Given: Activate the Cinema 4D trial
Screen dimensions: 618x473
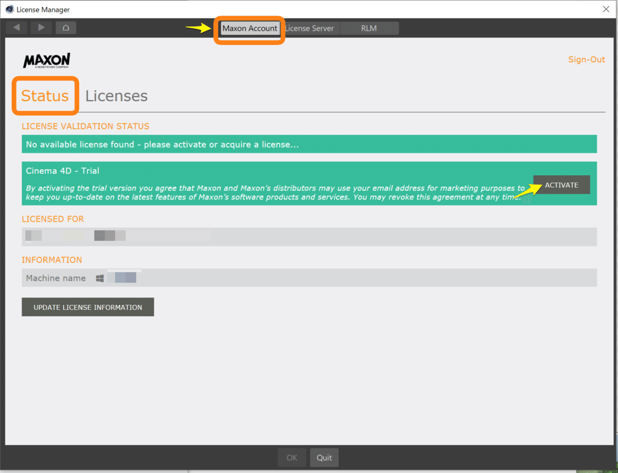Looking at the screenshot, I should pos(561,185).
